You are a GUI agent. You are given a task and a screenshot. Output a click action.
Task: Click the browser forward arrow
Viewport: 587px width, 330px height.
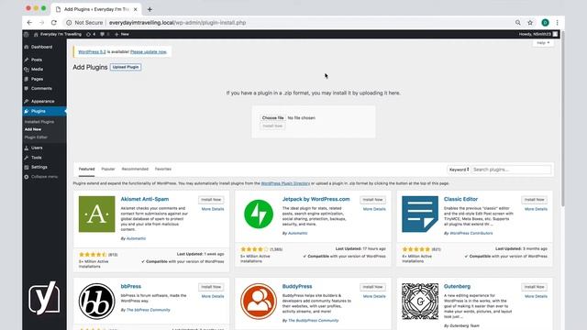tap(41, 22)
